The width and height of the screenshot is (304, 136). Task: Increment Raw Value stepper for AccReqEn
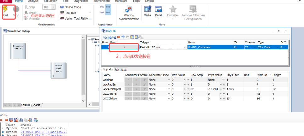[x=185, y=84]
